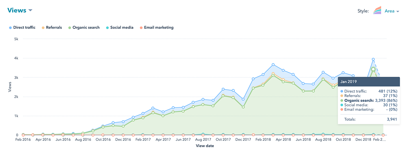Click the Oct 2017 x-axis label
The image size is (408, 156).
click(x=223, y=140)
